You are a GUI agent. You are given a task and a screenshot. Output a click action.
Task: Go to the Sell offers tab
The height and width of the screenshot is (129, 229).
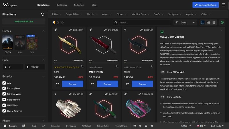(x=79, y=5)
